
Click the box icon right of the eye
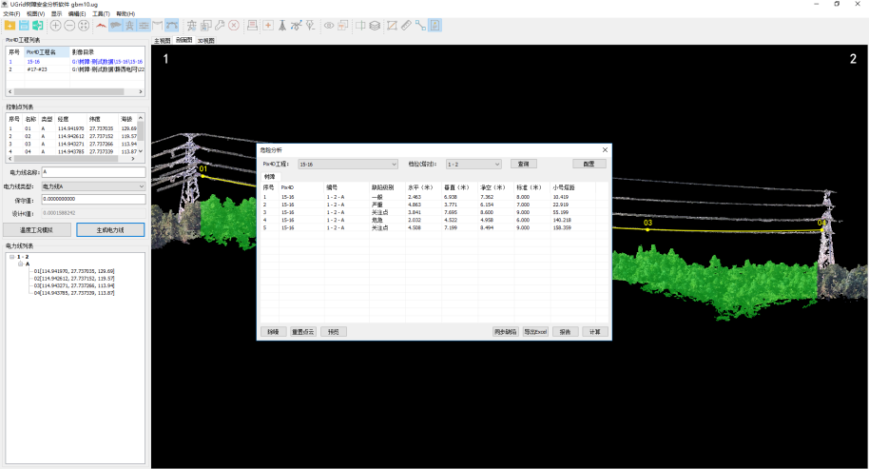pos(343,26)
